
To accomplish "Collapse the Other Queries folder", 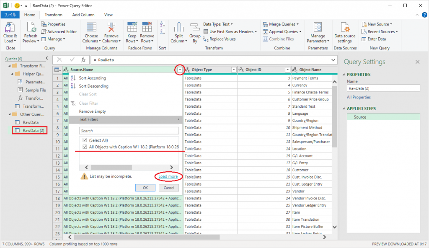I will pyautogui.click(x=10, y=114).
